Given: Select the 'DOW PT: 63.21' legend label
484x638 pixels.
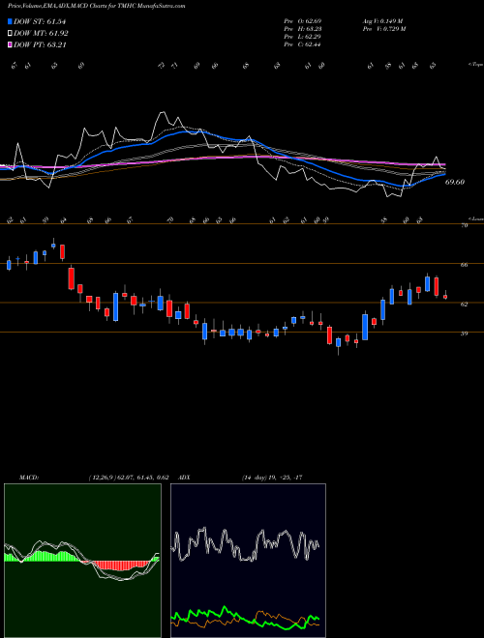Looking at the screenshot, I should [40, 44].
